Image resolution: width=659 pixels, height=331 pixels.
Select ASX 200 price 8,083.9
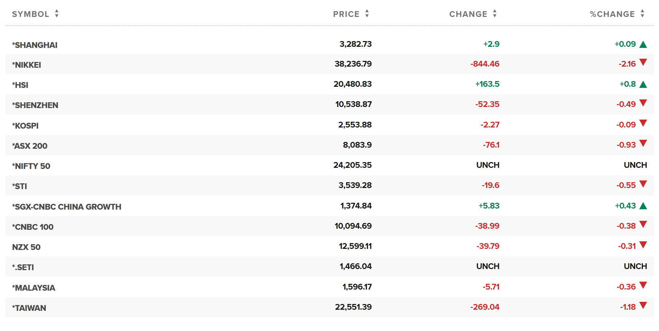coord(357,145)
